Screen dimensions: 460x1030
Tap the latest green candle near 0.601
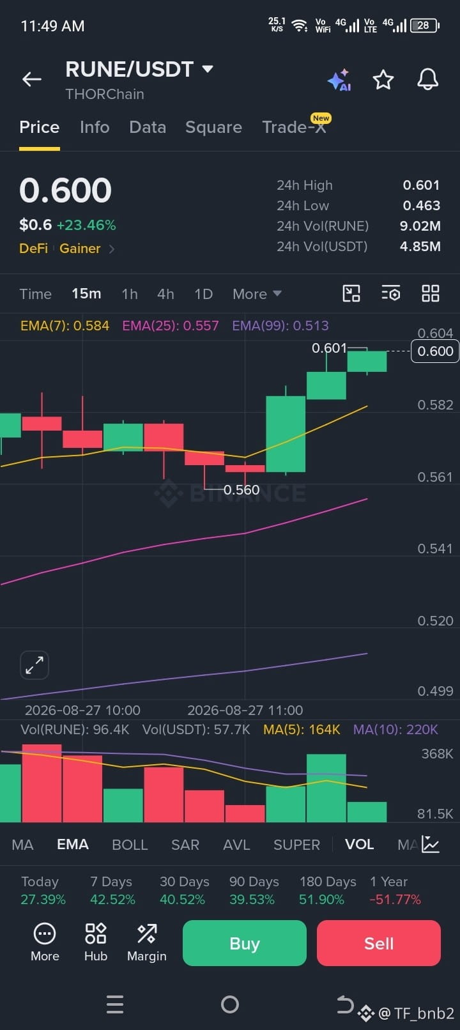point(367,361)
